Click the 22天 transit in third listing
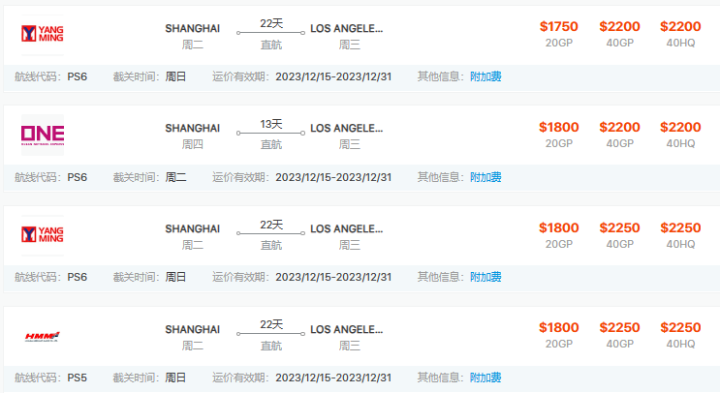This screenshot has width=720, height=393. tap(271, 225)
